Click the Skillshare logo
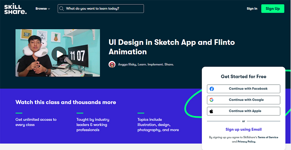The image size is (291, 150). [x=15, y=8]
